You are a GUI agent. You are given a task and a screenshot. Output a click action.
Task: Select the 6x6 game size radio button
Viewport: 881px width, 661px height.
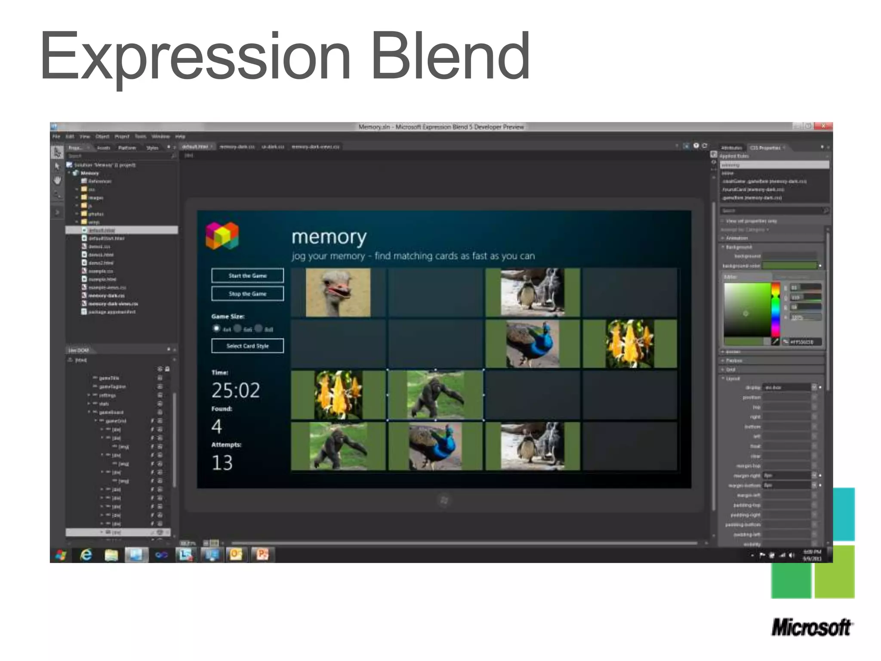pyautogui.click(x=237, y=328)
